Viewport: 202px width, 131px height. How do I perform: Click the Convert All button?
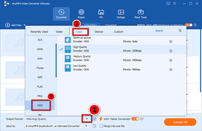[180, 122]
